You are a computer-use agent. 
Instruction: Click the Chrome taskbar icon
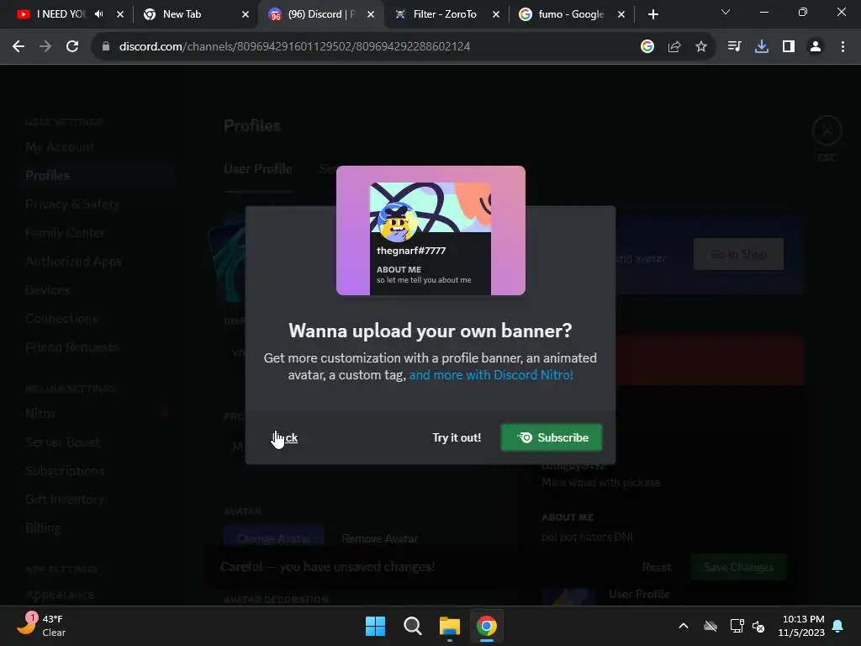point(487,626)
